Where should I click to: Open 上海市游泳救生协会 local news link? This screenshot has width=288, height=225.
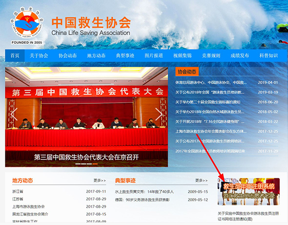[28, 207]
